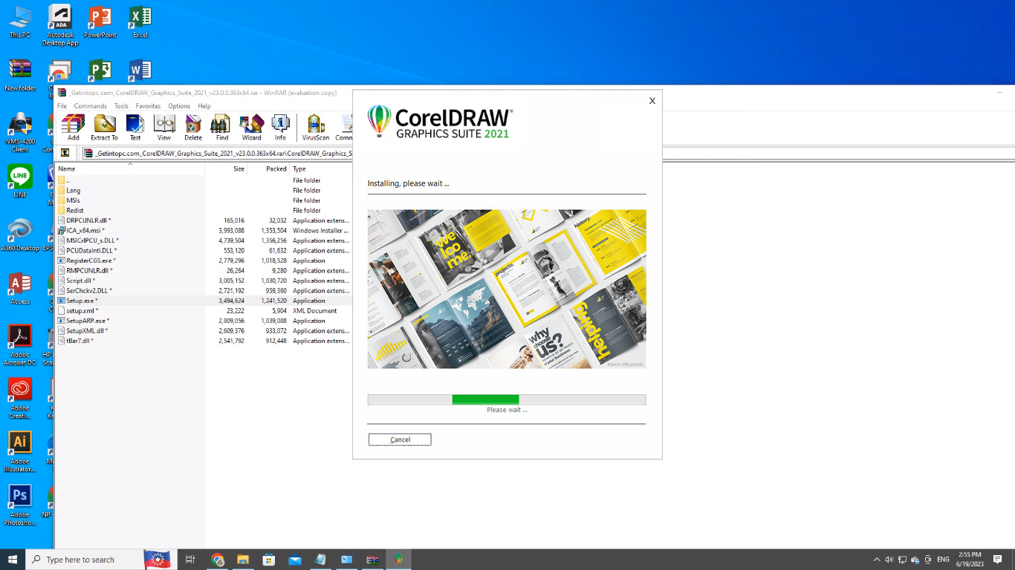Image resolution: width=1015 pixels, height=570 pixels.
Task: Click the installation progress bar
Action: pos(507,399)
